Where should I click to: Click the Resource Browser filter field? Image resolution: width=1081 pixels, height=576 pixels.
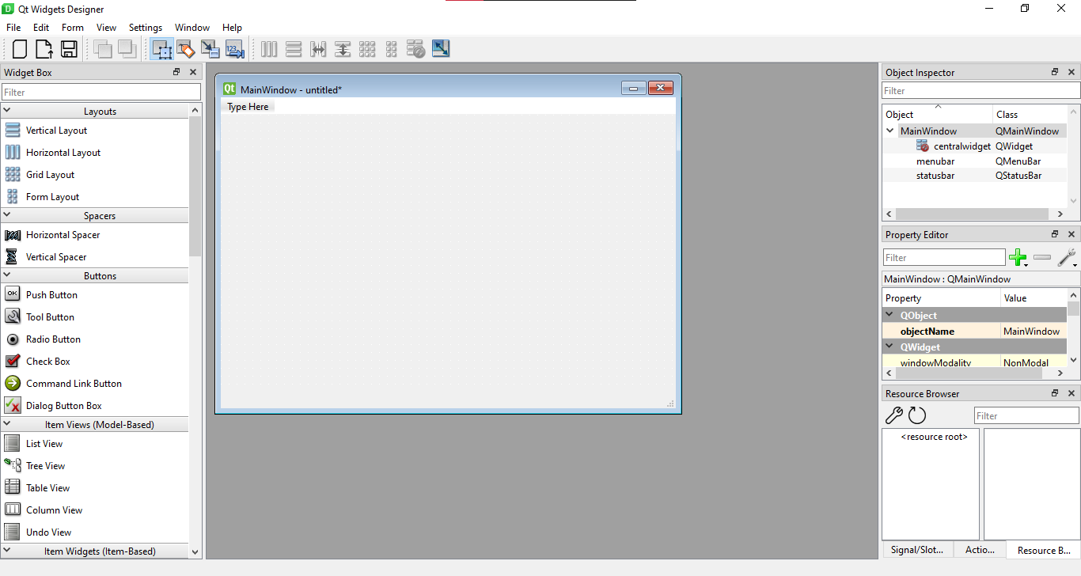1026,415
